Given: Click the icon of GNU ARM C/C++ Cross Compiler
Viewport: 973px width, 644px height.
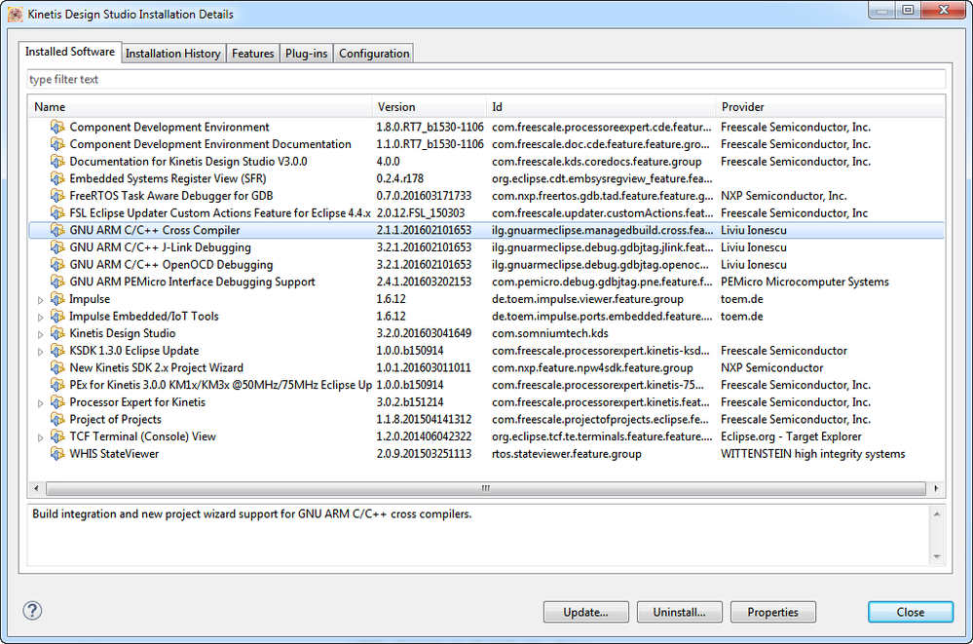Looking at the screenshot, I should pyautogui.click(x=57, y=230).
